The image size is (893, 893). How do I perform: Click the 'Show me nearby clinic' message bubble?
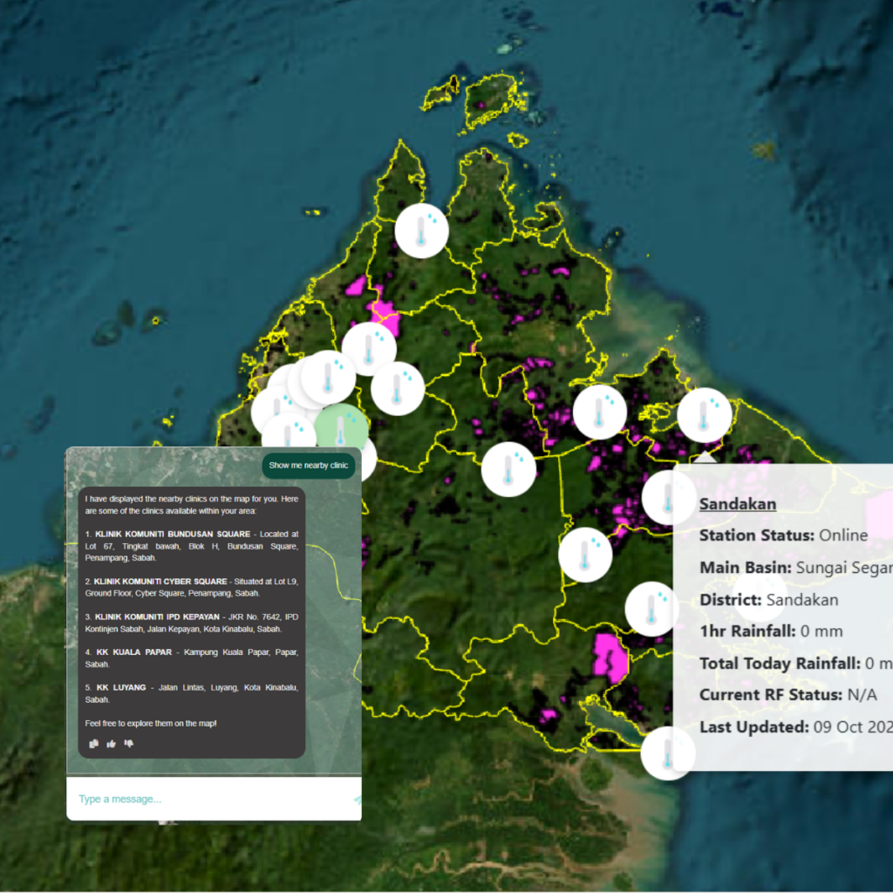point(308,466)
